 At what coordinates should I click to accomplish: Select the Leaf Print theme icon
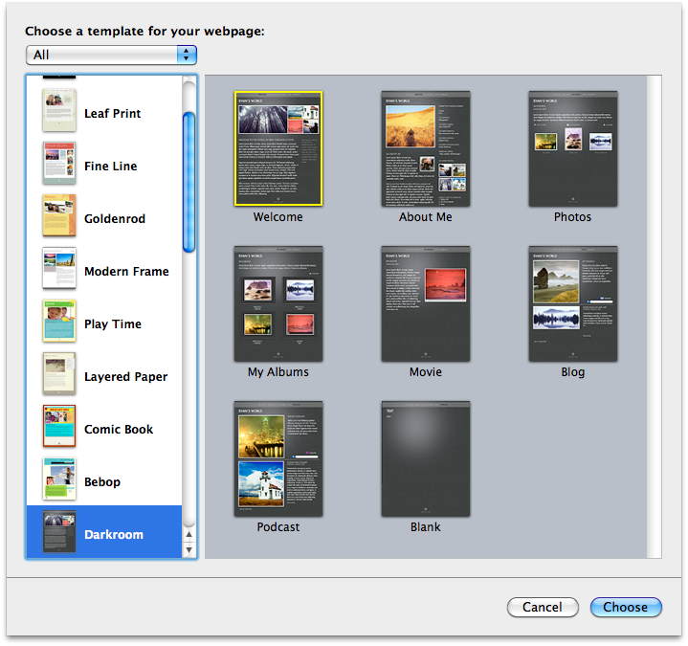58,111
